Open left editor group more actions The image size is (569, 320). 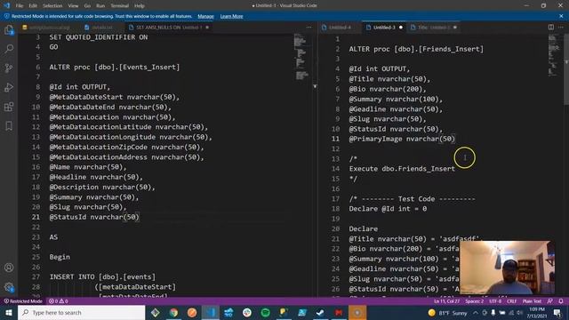tap(309, 28)
